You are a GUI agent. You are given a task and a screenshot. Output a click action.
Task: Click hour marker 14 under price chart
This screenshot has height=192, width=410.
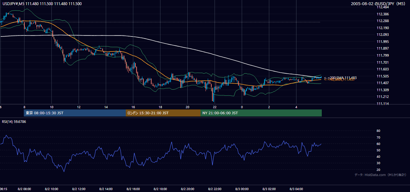[x=106, y=107]
